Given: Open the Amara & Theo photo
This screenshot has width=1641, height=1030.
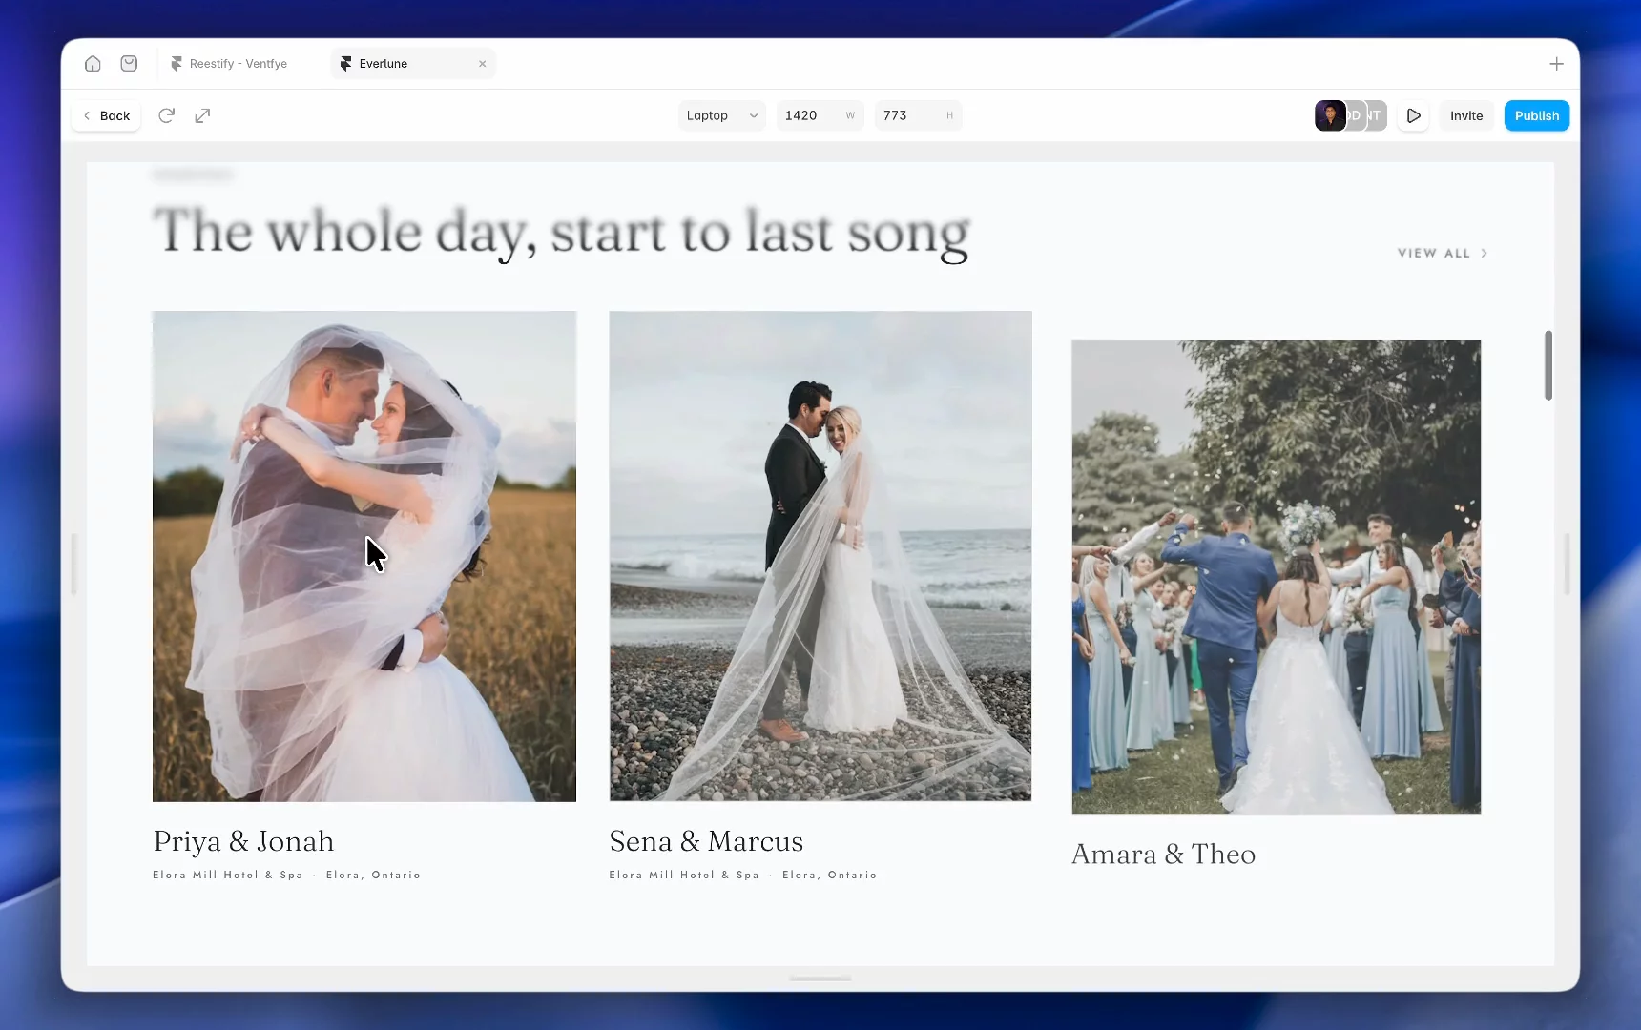Looking at the screenshot, I should tap(1277, 577).
